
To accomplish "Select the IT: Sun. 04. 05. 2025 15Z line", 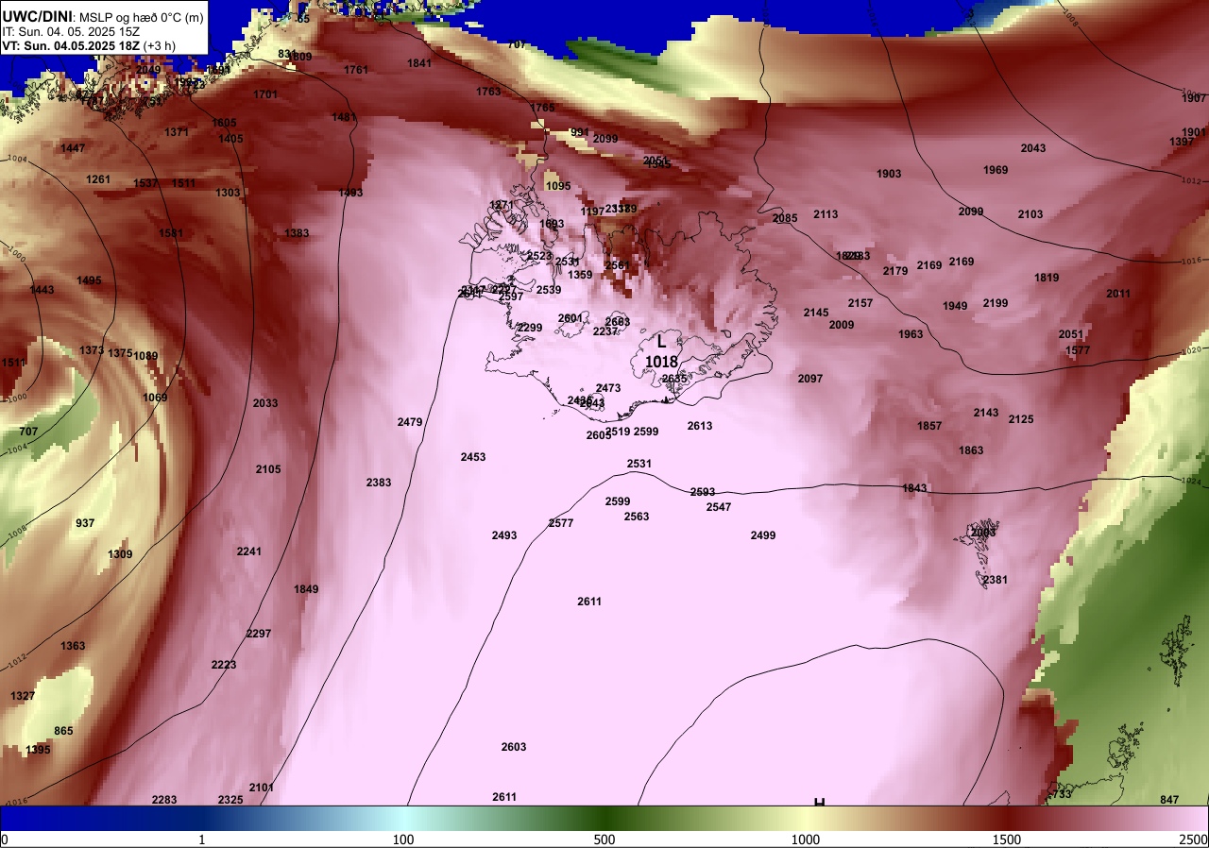I will [71, 31].
